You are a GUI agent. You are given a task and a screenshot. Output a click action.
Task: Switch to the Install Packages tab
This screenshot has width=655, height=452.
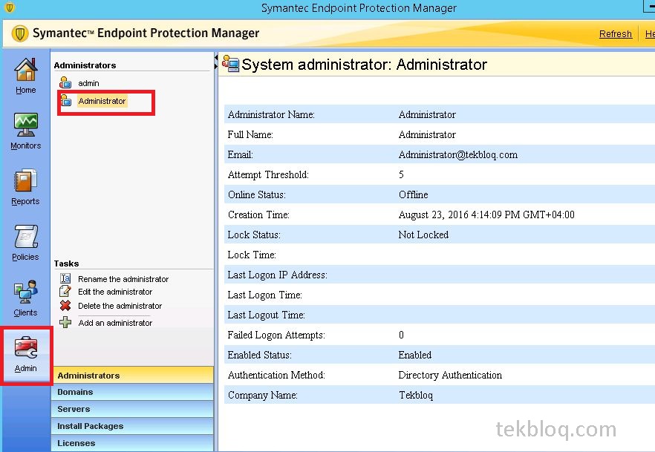click(133, 426)
